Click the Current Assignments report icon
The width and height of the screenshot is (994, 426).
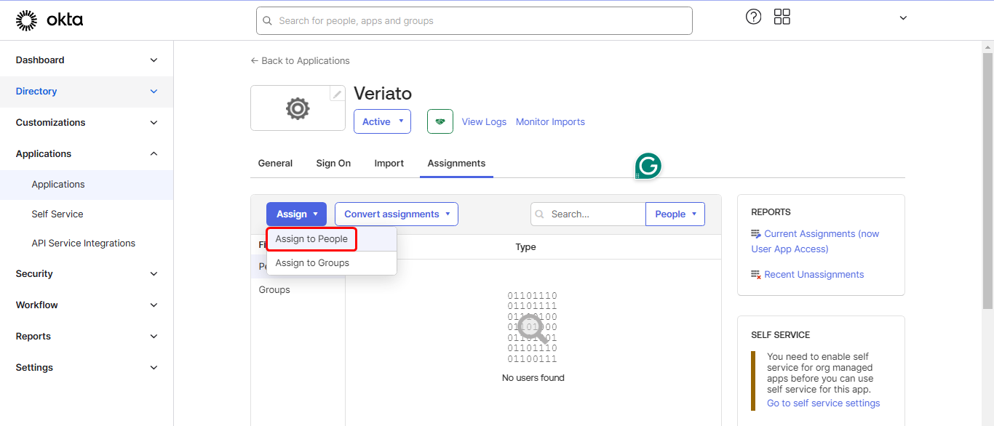point(756,234)
